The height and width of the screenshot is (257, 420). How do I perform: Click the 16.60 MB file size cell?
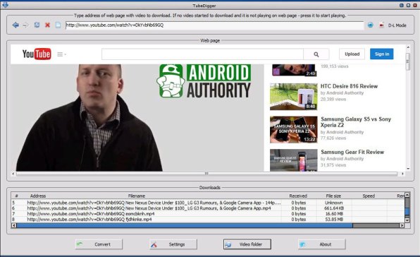point(334,214)
